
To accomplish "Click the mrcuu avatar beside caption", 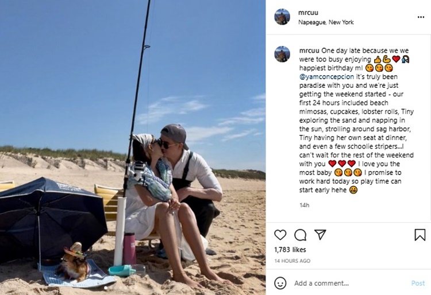I will click(282, 54).
